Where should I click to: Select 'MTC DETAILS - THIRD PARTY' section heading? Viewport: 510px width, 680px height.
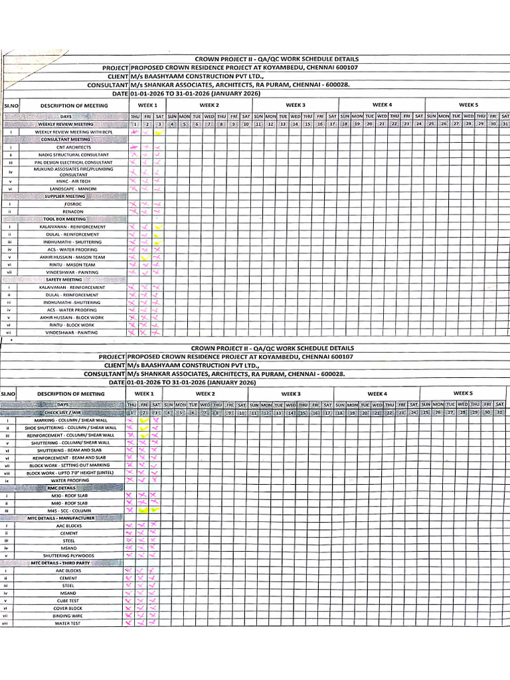pyautogui.click(x=60, y=563)
